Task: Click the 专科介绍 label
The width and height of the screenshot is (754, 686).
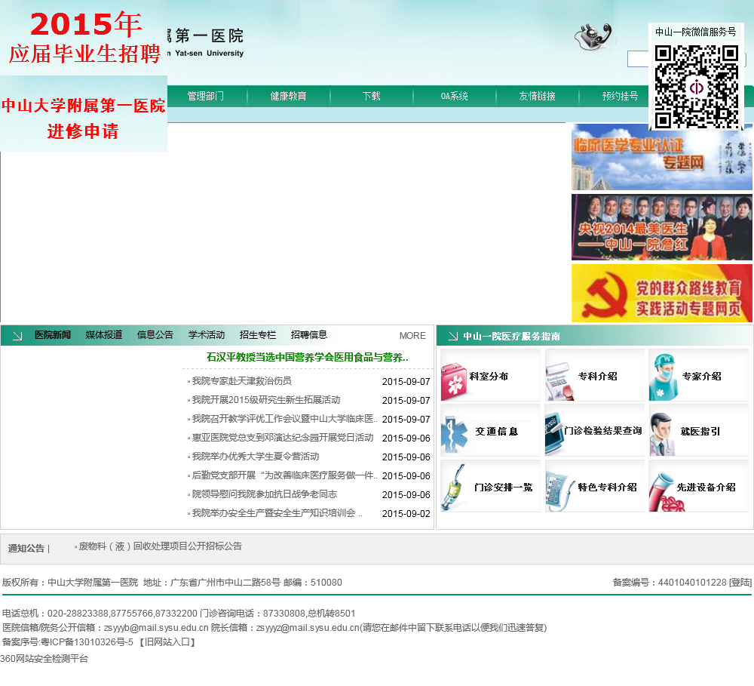Action: pos(598,377)
